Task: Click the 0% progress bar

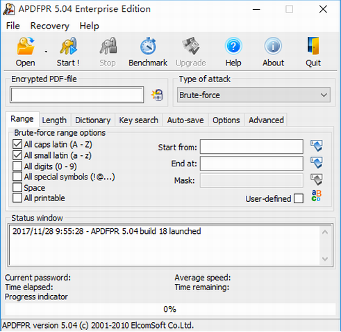Action: point(170,309)
